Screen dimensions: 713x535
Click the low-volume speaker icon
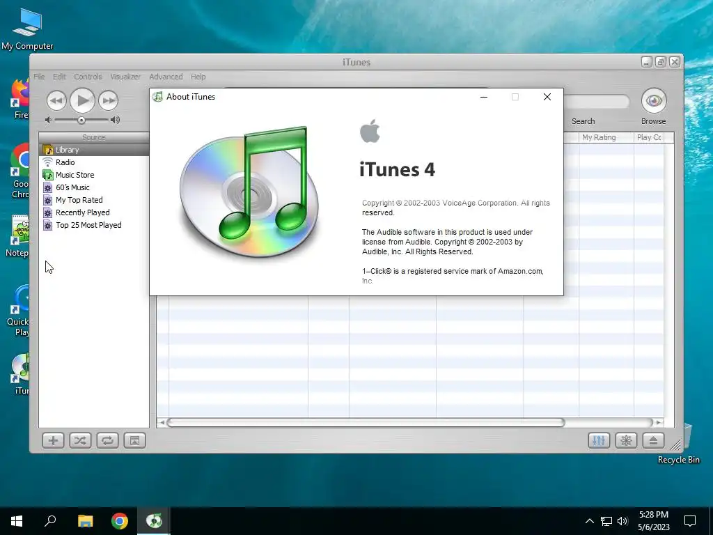[48, 120]
